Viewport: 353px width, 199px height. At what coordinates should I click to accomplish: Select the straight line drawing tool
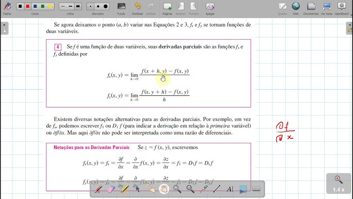click(217, 189)
